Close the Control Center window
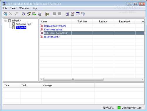Screen dimensions: 147x111 click(x=142, y=4)
